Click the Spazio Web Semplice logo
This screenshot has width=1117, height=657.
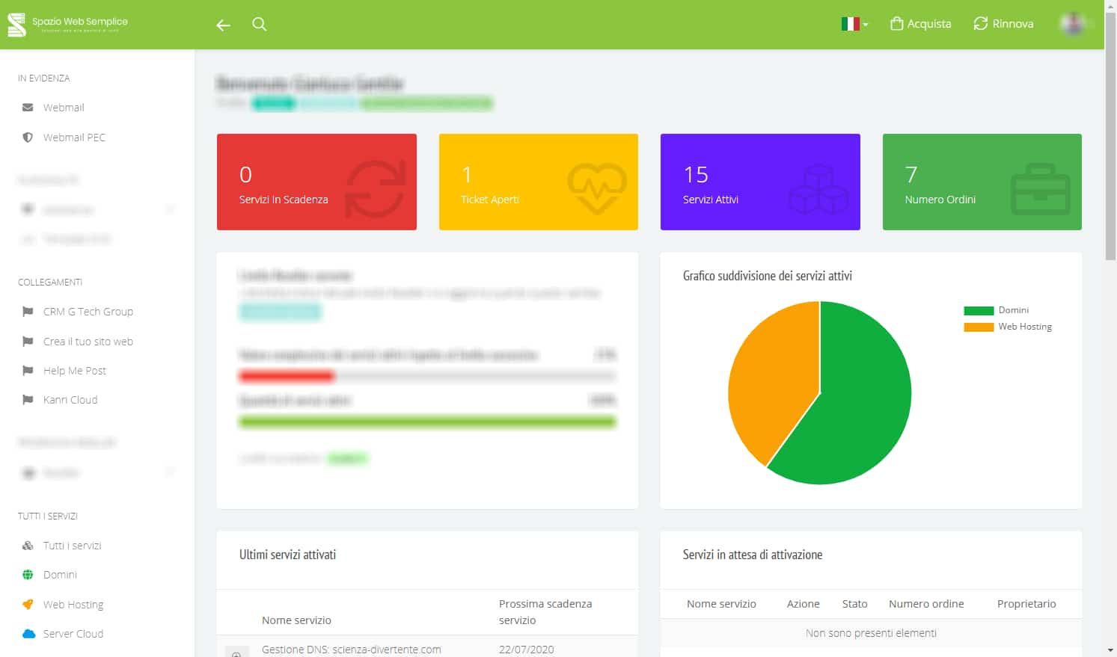tap(67, 24)
